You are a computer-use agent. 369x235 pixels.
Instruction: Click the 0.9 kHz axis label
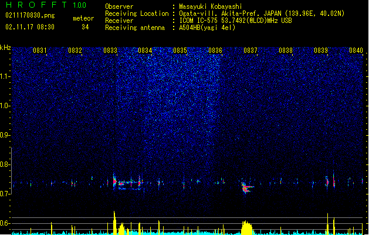[x=5, y=135]
